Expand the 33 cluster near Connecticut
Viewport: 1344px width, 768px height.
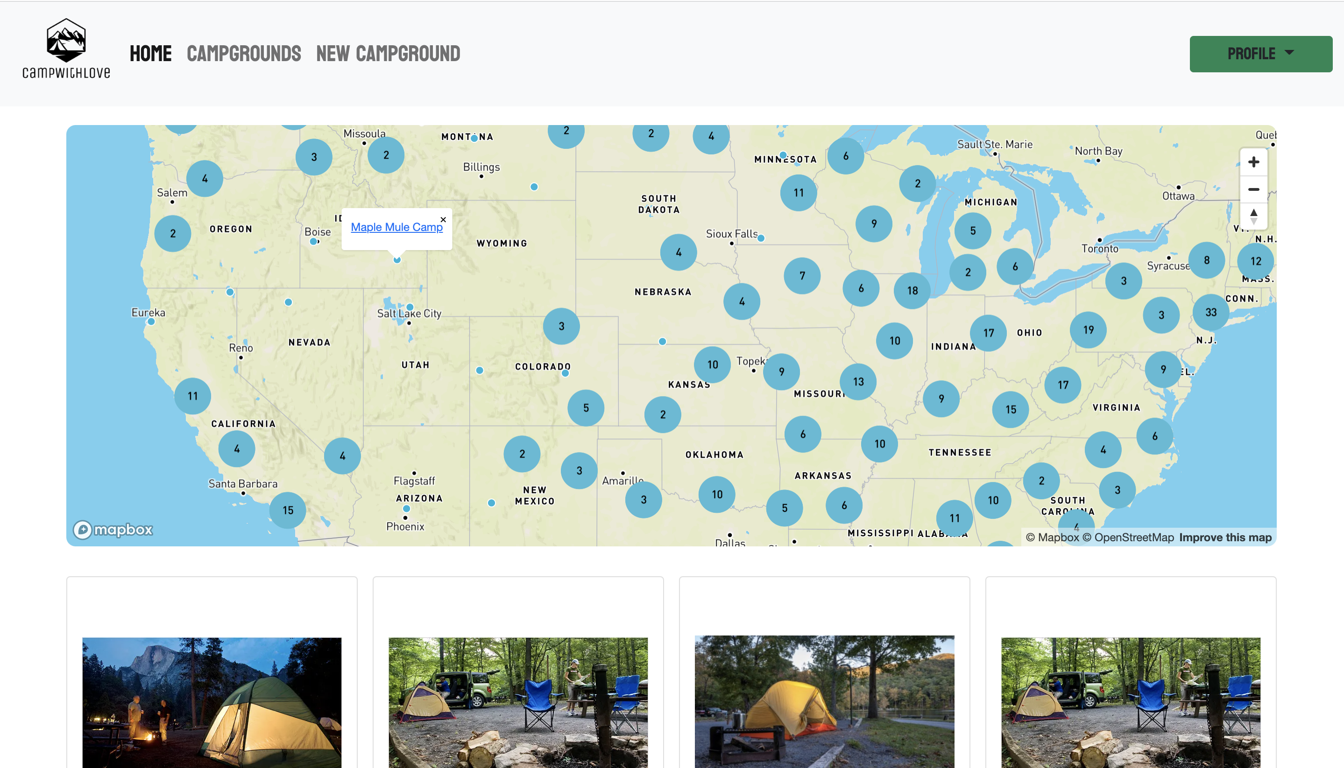pos(1211,312)
